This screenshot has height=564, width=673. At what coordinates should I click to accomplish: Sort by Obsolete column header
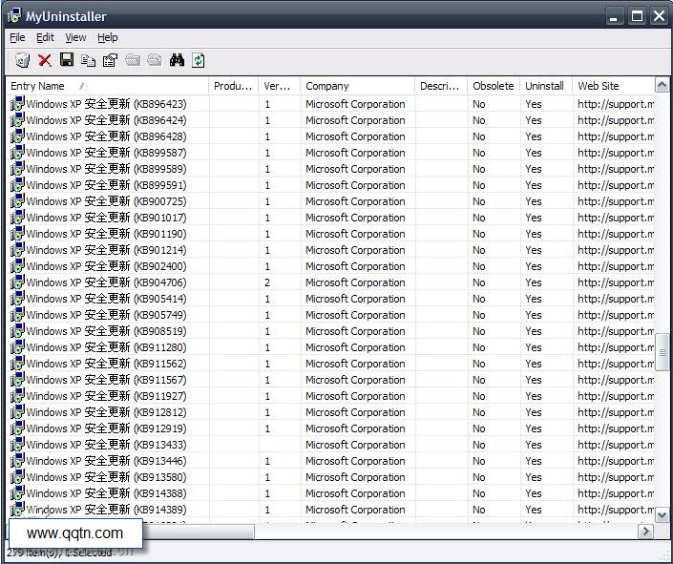(x=494, y=86)
